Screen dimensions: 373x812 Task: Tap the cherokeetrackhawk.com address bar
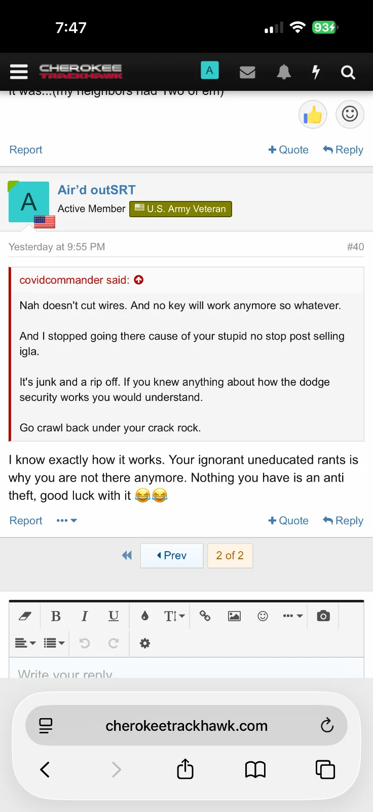pos(186,726)
